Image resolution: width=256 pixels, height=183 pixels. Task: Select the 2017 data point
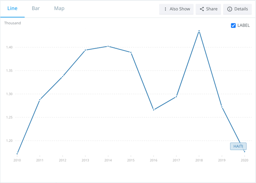[176, 97]
